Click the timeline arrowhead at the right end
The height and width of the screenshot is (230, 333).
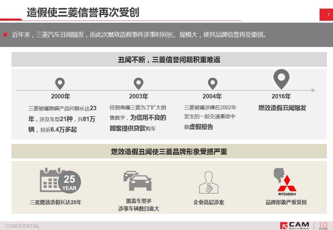(x=313, y=90)
